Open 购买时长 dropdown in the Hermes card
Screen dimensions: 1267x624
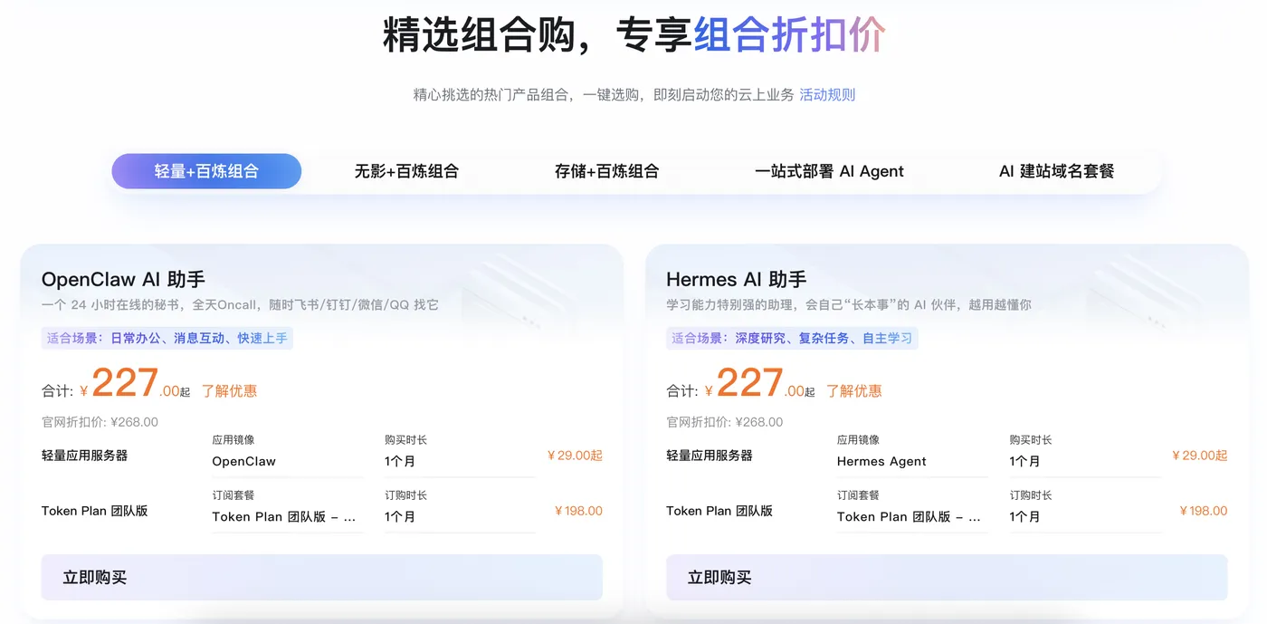(x=1085, y=462)
